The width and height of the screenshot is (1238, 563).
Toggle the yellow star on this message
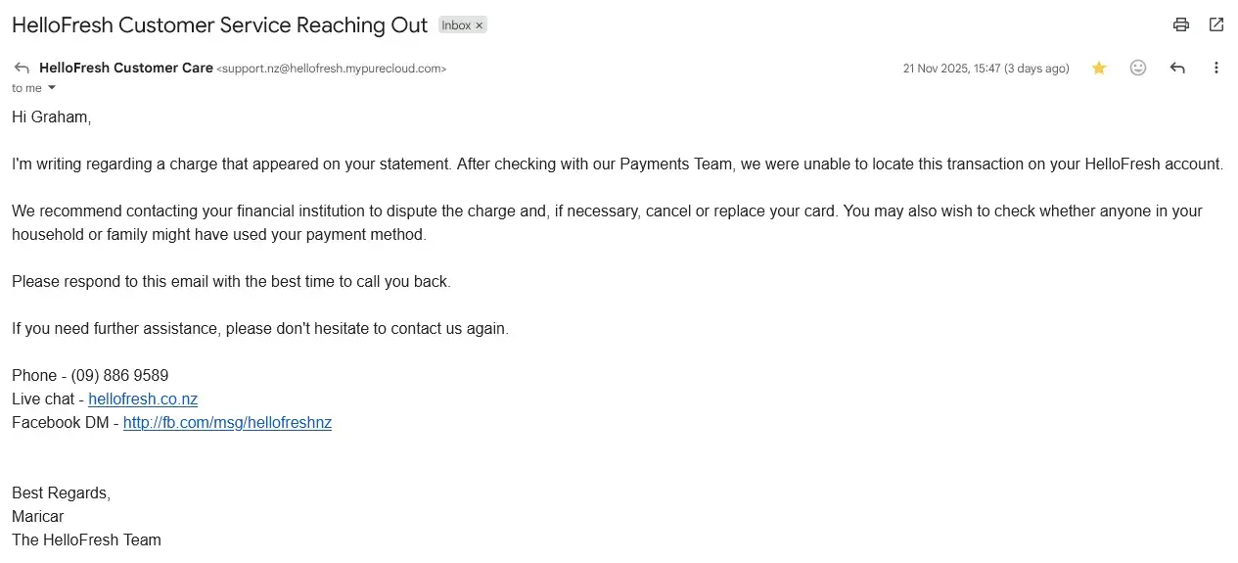(1099, 69)
